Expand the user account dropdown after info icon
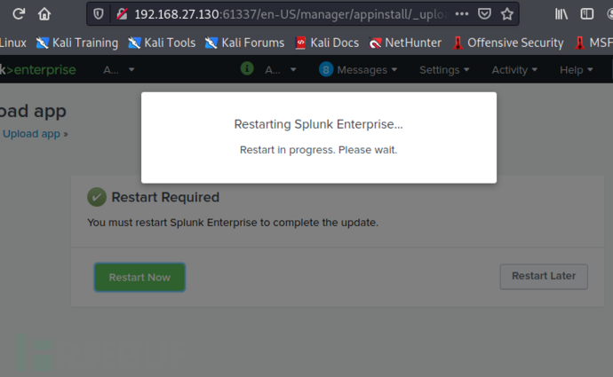 point(281,70)
